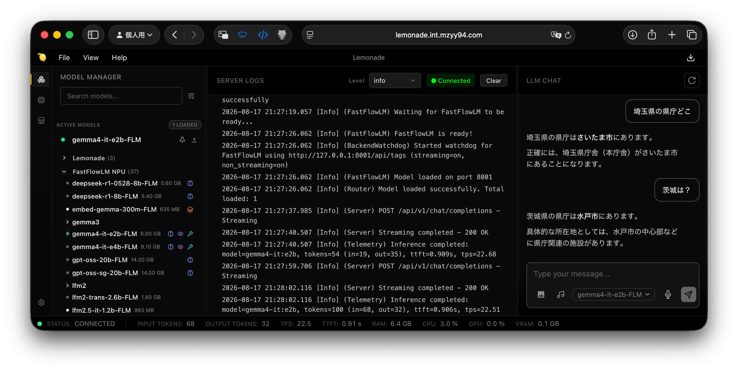This screenshot has width=738, height=371.
Task: Open the chat model selector gemma4-it-e2b-FLM
Action: (x=613, y=294)
